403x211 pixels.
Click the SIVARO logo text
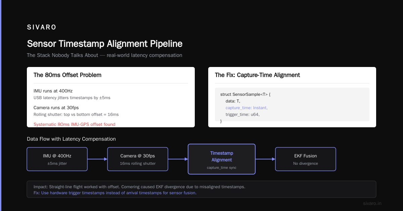pyautogui.click(x=42, y=27)
